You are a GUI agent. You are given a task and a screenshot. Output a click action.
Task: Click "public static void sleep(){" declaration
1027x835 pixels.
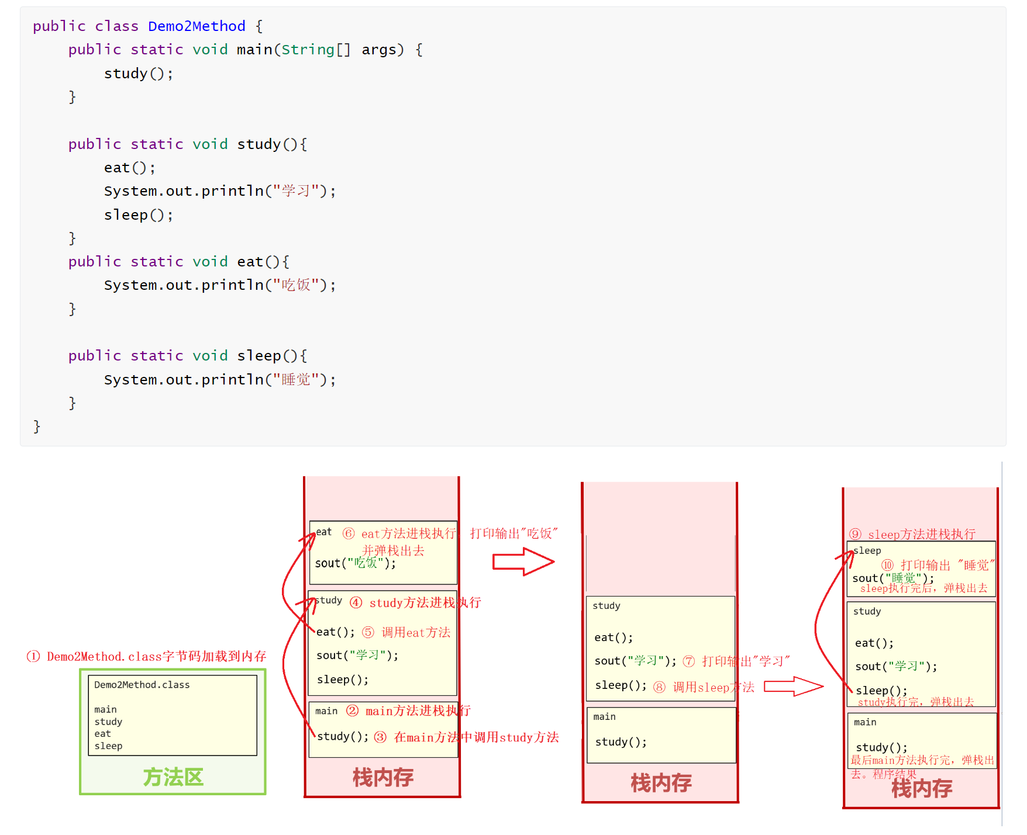point(187,356)
